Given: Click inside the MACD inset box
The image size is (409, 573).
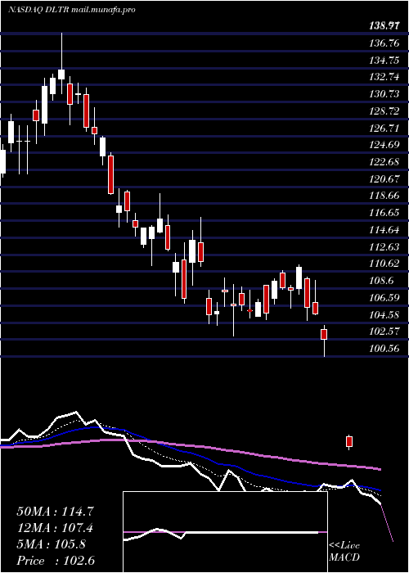Looking at the screenshot, I should [x=225, y=532].
